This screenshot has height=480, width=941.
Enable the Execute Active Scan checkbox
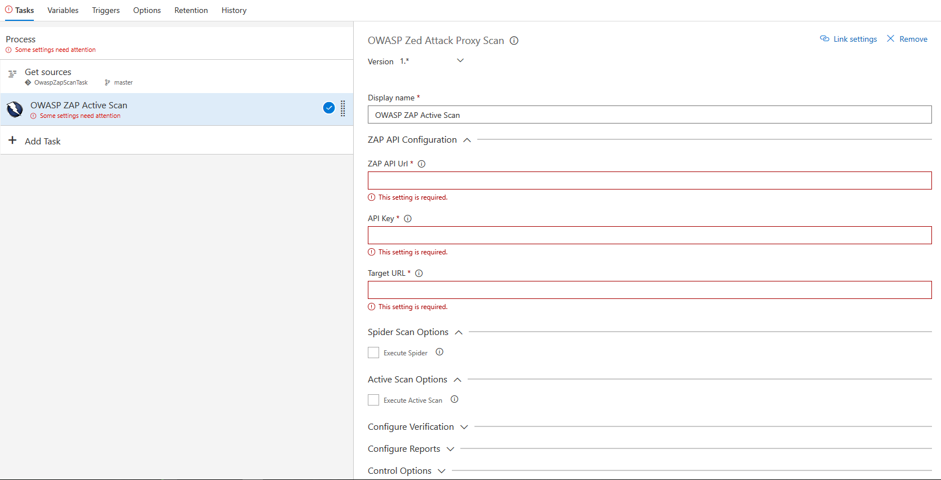(373, 400)
